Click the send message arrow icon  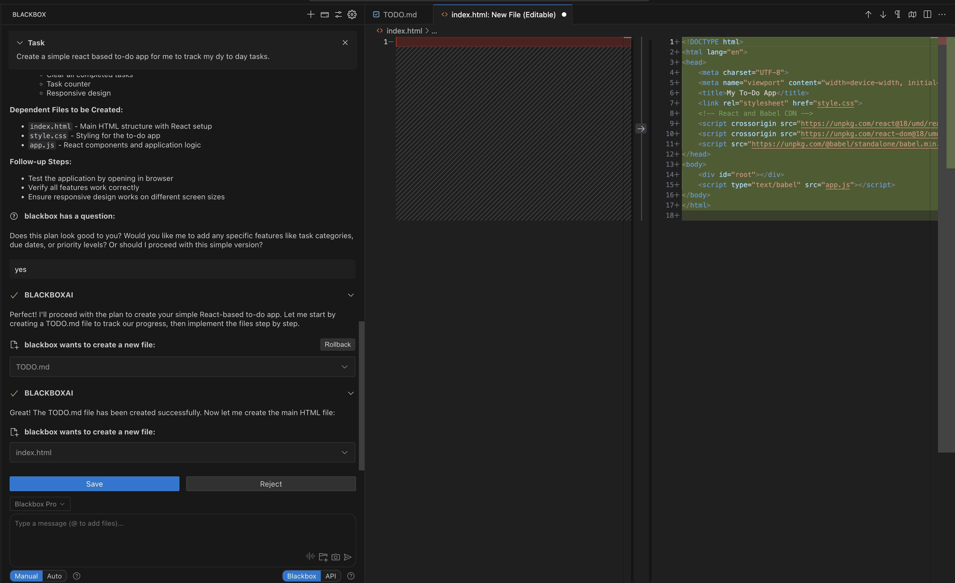(x=348, y=557)
